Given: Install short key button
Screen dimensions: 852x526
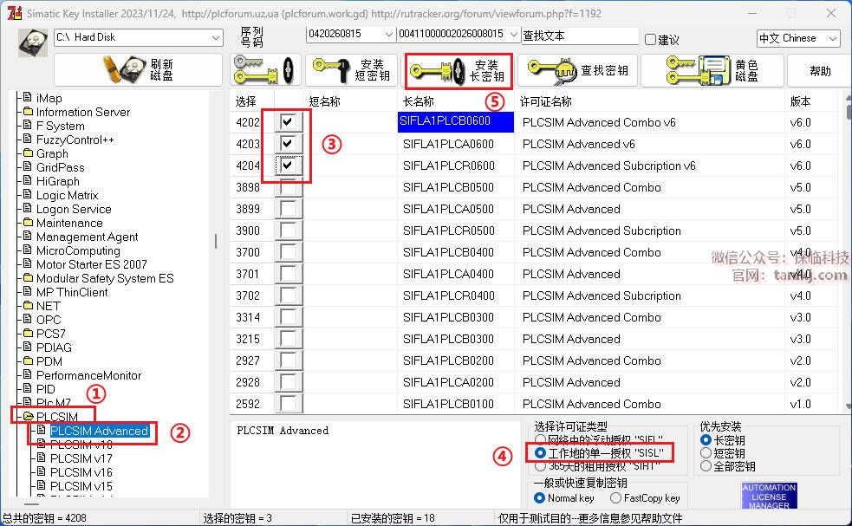Looking at the screenshot, I should [x=353, y=70].
